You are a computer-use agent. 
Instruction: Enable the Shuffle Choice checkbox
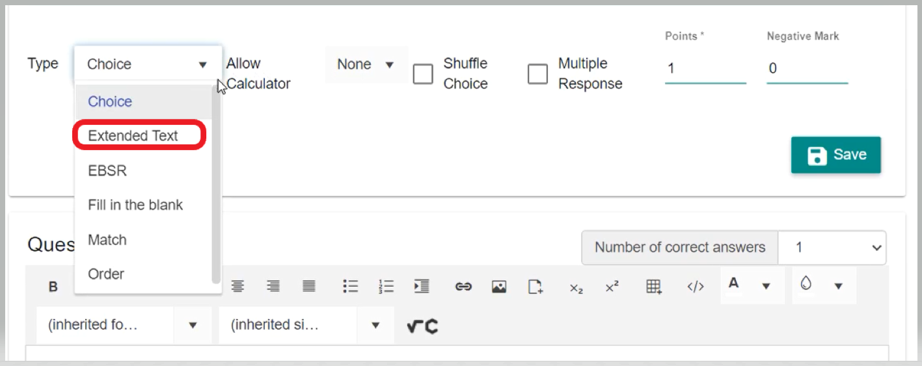[423, 74]
